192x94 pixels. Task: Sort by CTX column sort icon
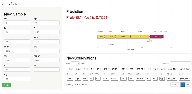pos(126,69)
